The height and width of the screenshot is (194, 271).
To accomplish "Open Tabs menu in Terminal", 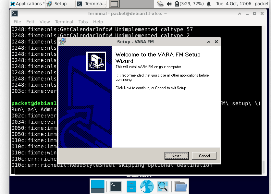I will click(x=83, y=22).
